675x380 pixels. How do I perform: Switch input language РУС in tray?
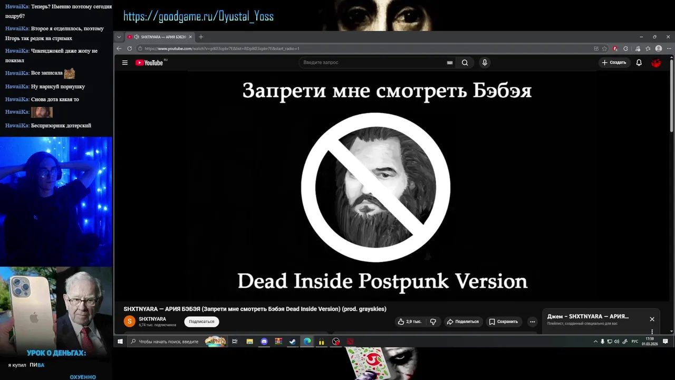pos(635,341)
